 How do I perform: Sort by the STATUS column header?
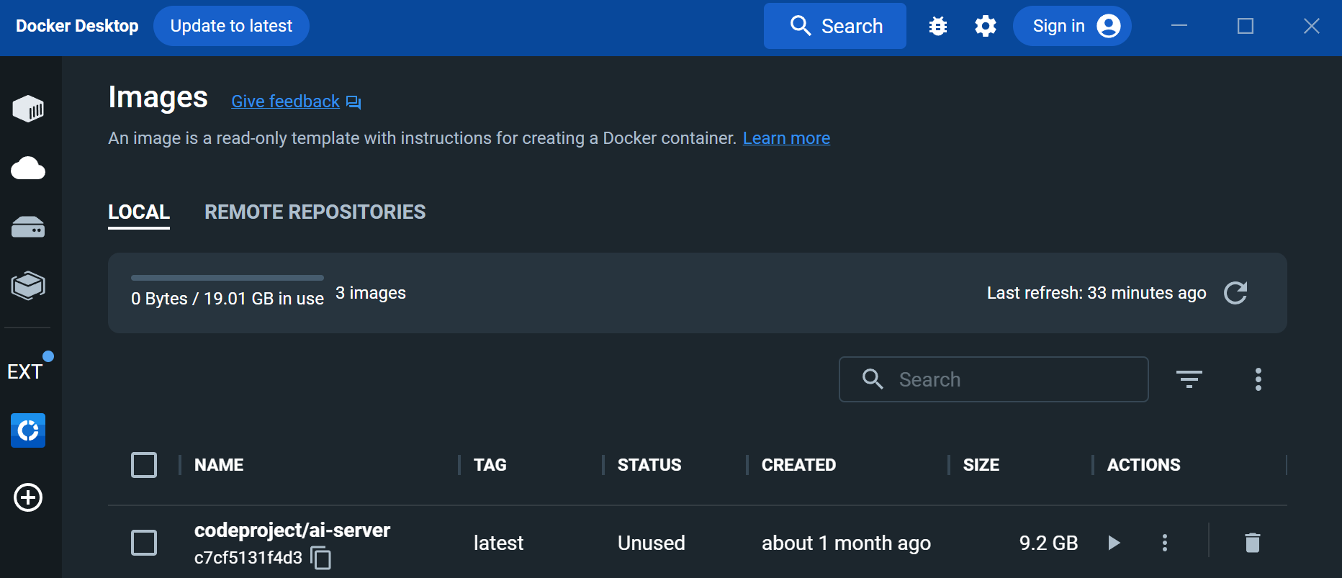point(649,465)
